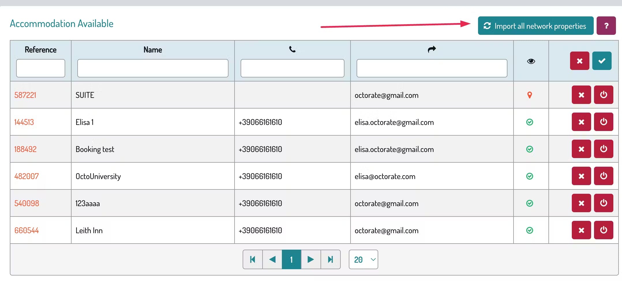Screen dimensions: 622x281
Task: Click the 123aaaa name cell
Action: 153,203
